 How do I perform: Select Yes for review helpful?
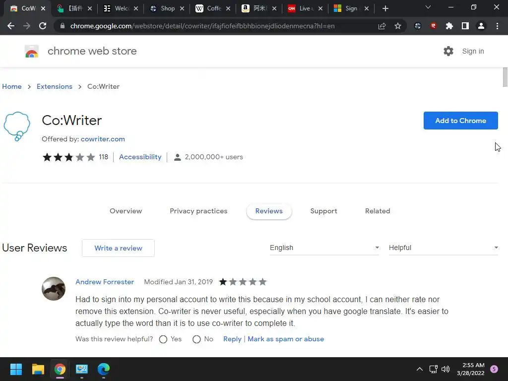click(163, 339)
